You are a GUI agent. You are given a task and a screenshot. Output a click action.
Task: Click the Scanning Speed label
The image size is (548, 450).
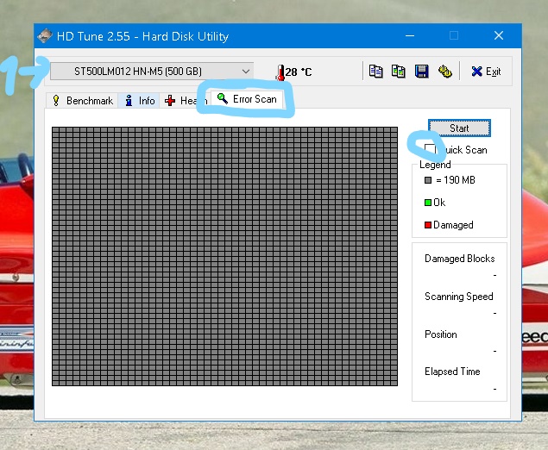point(459,297)
